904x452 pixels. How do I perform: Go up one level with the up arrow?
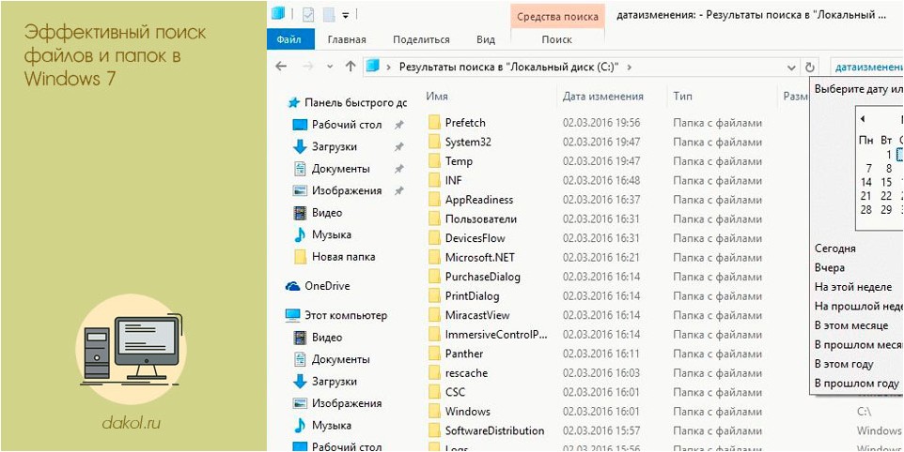[350, 67]
